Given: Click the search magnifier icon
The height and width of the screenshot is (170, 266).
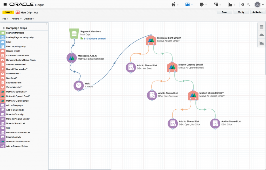Looking at the screenshot, I should coord(249,5).
